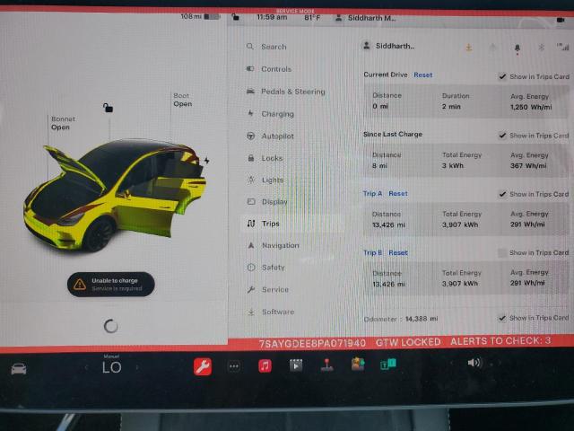Tap unlock icon above the car image
Image resolution: width=574 pixels, height=431 pixels.
point(108,108)
